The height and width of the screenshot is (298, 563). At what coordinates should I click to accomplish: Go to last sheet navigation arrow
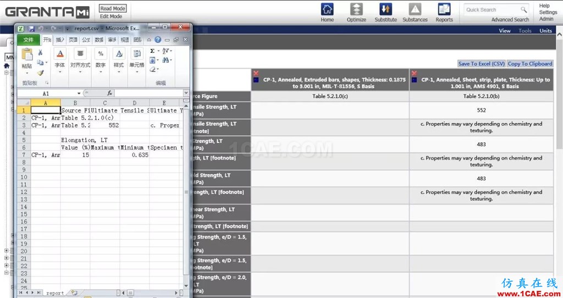point(38,293)
